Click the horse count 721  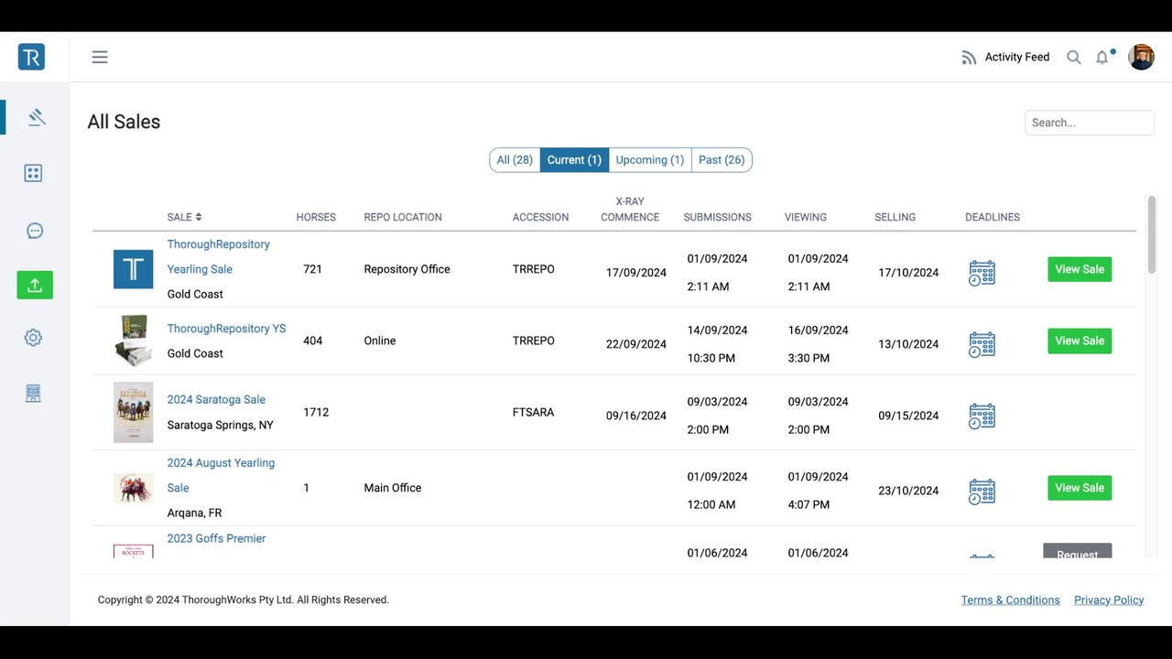pos(312,269)
